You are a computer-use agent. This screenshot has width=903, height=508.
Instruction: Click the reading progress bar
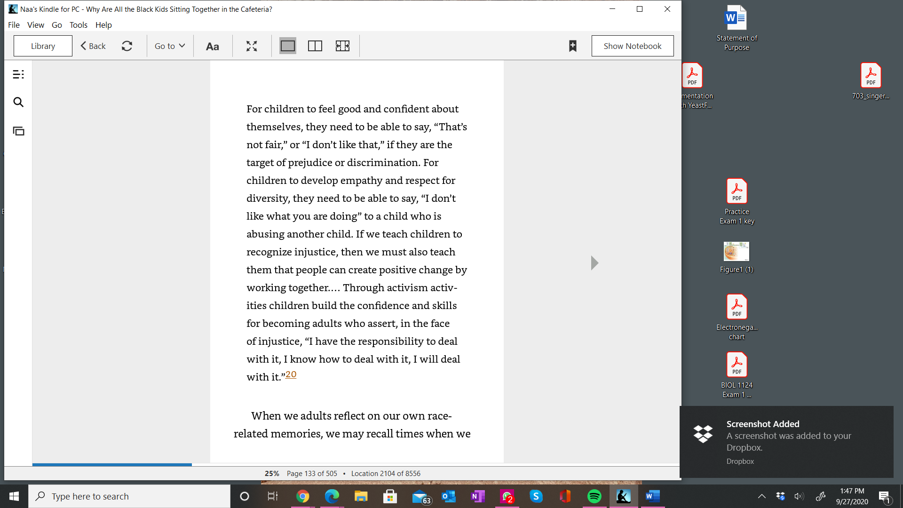[x=356, y=465]
